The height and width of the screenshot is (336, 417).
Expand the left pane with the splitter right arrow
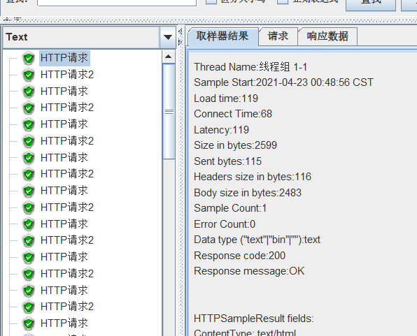click(181, 42)
